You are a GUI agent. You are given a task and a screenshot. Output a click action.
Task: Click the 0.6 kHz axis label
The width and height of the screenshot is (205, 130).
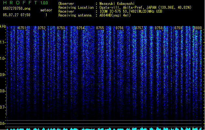pyautogui.click(x=3, y=123)
